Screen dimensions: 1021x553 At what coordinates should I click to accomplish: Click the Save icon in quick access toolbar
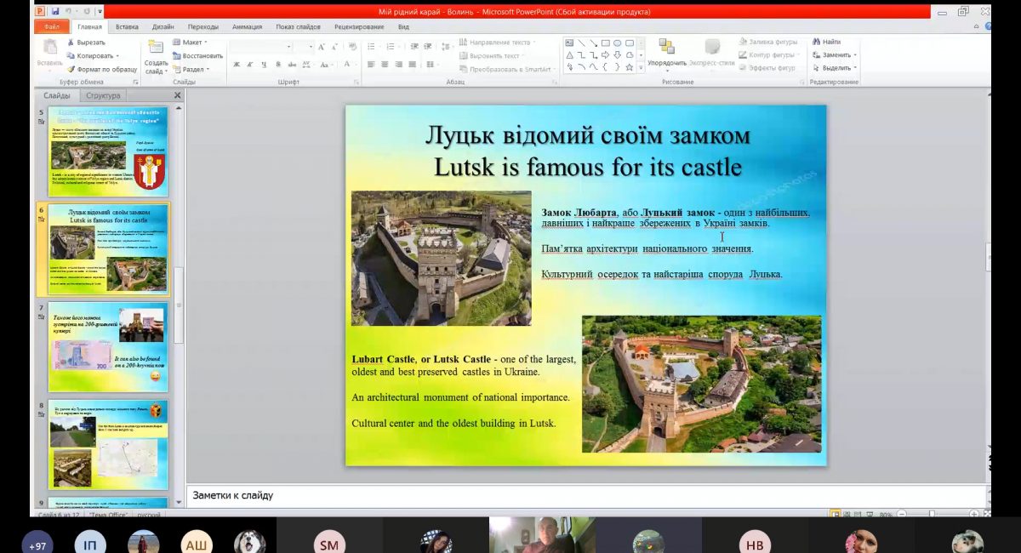tap(55, 12)
